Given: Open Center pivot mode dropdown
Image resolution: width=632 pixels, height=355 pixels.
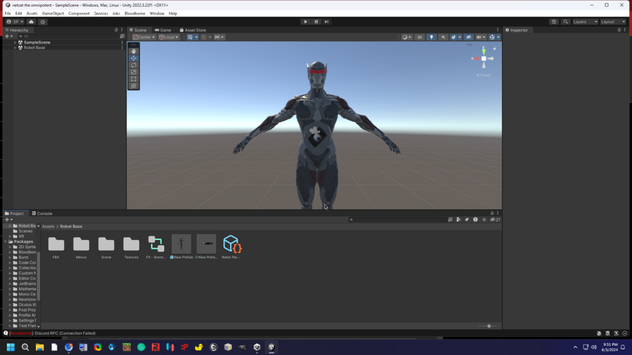Looking at the screenshot, I should pos(144,37).
